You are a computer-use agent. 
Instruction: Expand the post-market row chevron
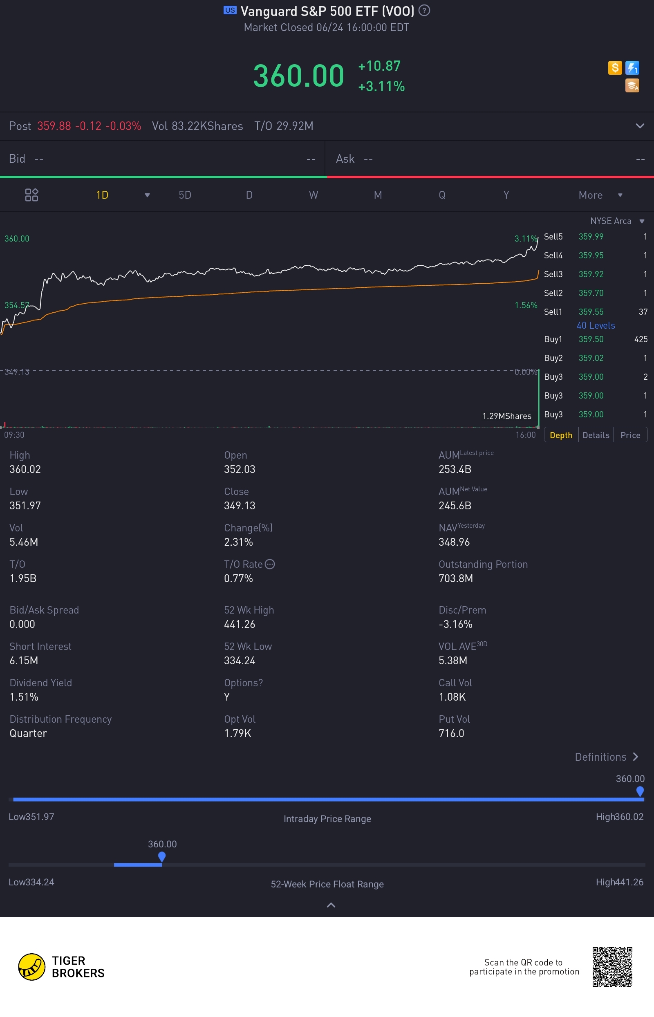pos(640,125)
